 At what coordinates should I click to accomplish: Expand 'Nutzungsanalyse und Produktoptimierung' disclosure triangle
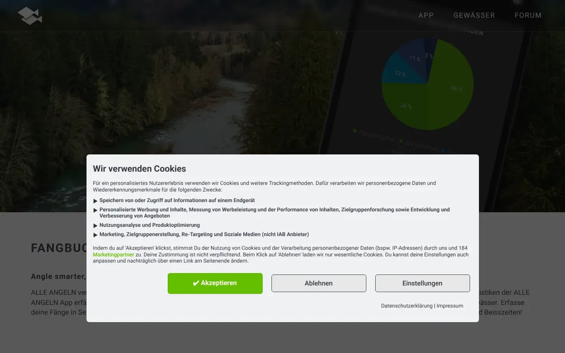click(95, 225)
